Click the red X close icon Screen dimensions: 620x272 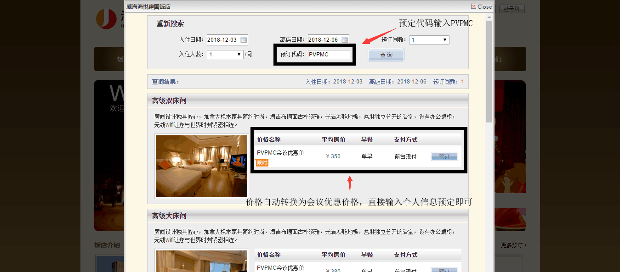pos(473,6)
